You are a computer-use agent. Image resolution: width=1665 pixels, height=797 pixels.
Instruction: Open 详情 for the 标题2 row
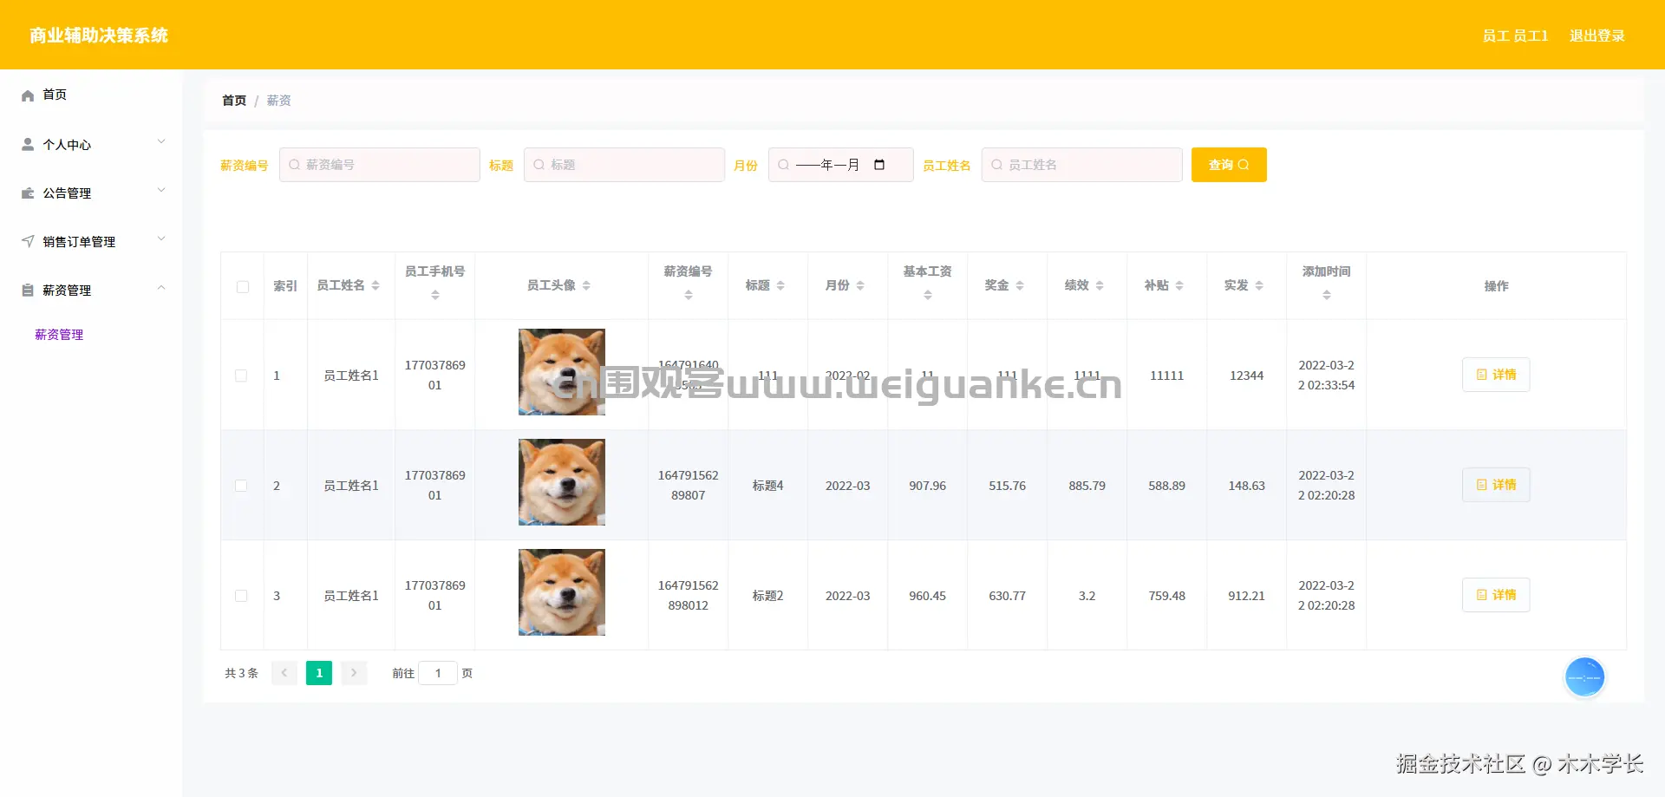tap(1496, 595)
